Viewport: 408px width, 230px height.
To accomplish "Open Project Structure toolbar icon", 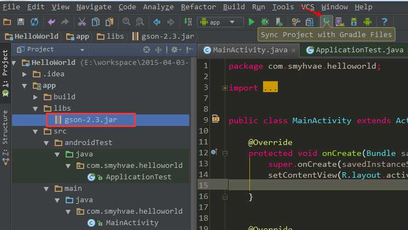I will 310,22.
